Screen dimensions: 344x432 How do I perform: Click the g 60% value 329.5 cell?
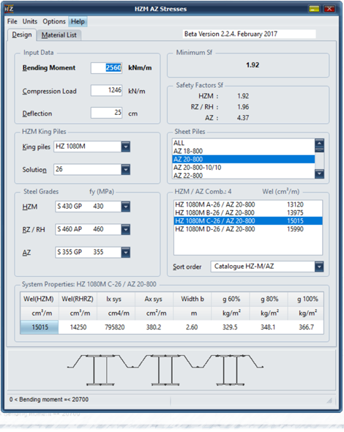click(231, 327)
